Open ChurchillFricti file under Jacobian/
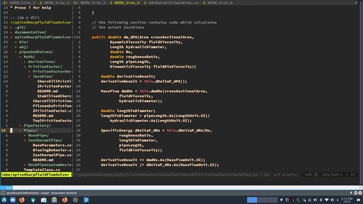The height and width of the screenshot is (204, 363). [54, 81]
